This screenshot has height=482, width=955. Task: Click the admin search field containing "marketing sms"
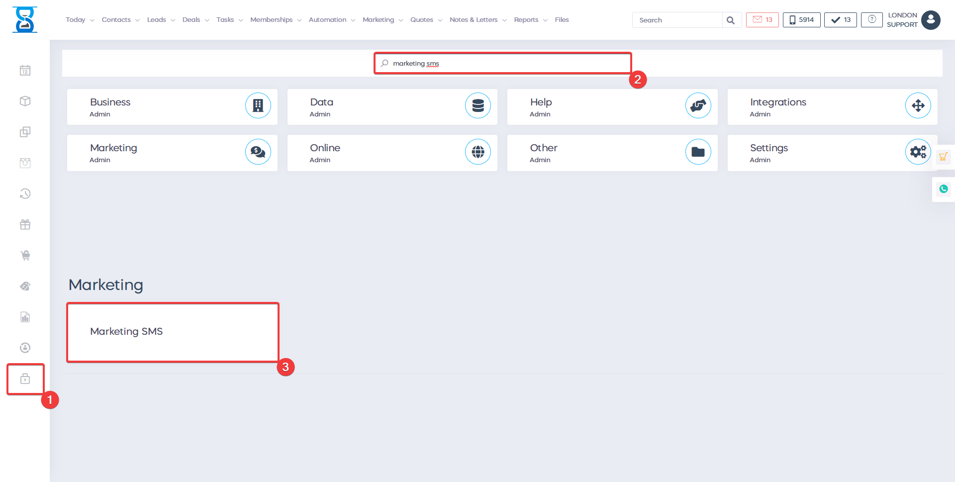(502, 64)
